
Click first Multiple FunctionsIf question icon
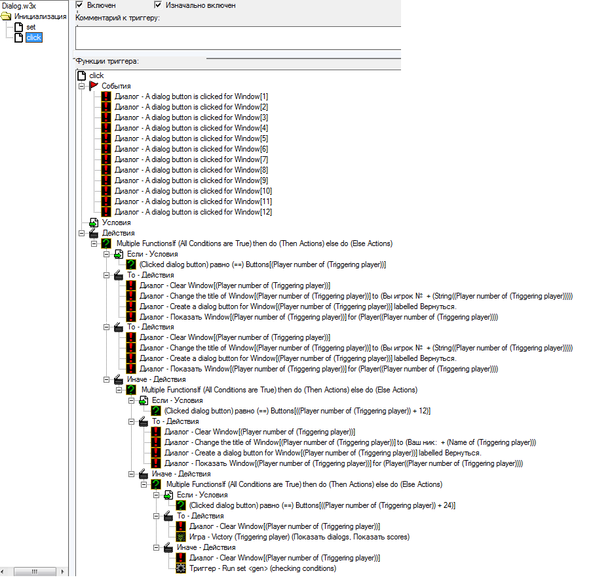pos(106,243)
